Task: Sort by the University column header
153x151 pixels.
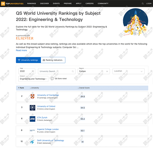Action: coord(34,88)
